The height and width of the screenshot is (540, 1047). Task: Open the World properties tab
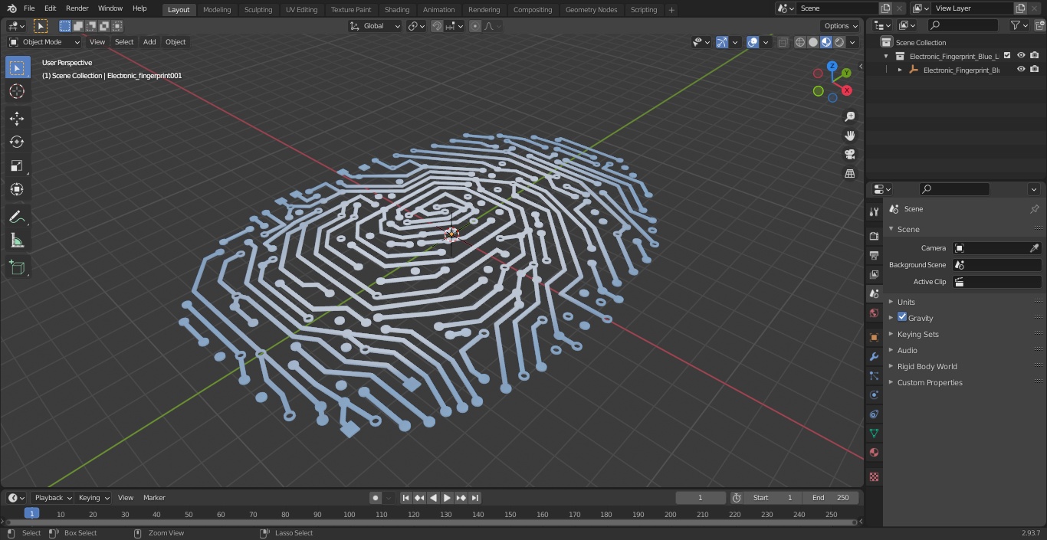(x=874, y=313)
